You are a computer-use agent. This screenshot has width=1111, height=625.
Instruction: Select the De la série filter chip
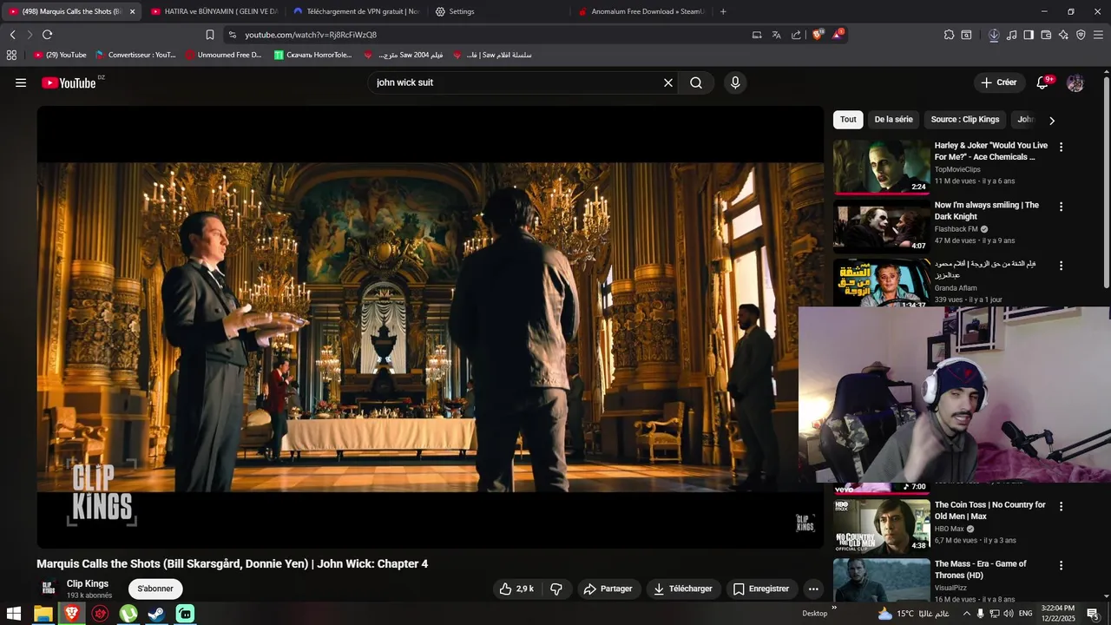pyautogui.click(x=893, y=120)
